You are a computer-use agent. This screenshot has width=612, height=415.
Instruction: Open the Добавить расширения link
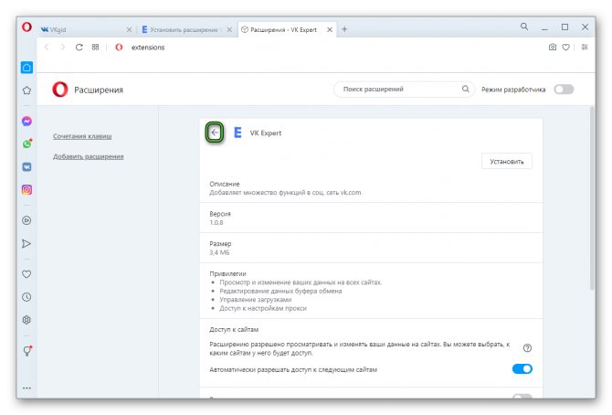tap(89, 156)
